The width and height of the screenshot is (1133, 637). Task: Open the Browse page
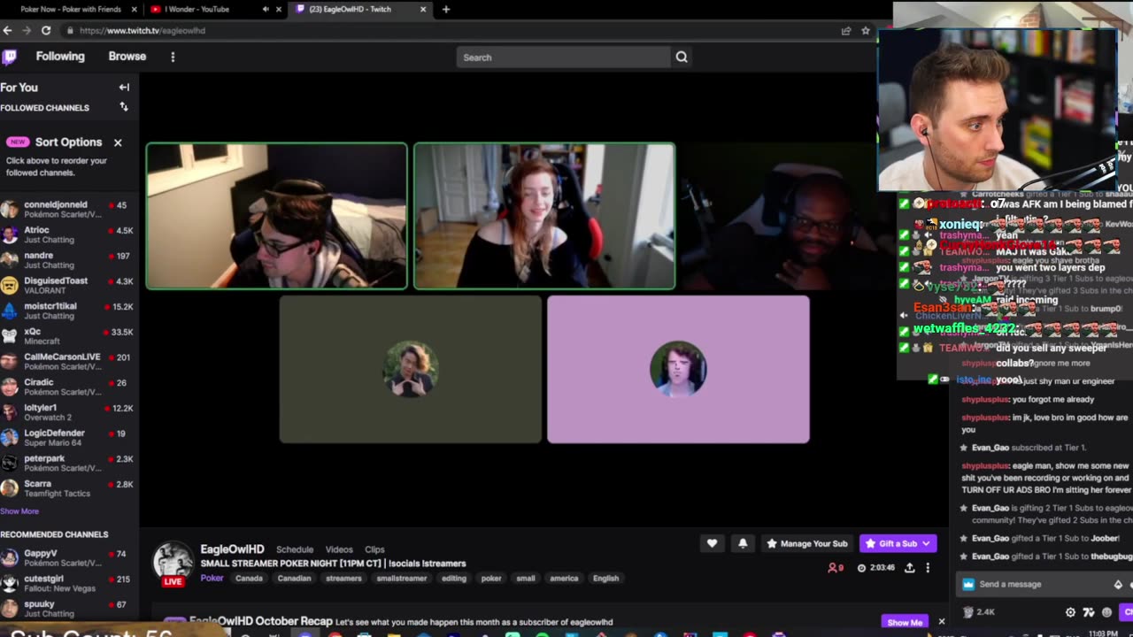pyautogui.click(x=127, y=57)
